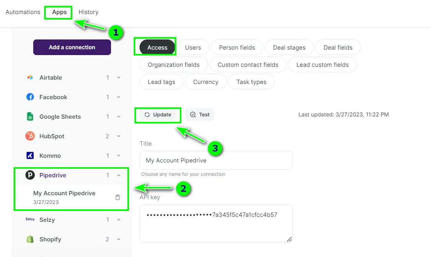Select the Pipedrive logo icon
Screen dimensions: 430x257
[x=30, y=175]
